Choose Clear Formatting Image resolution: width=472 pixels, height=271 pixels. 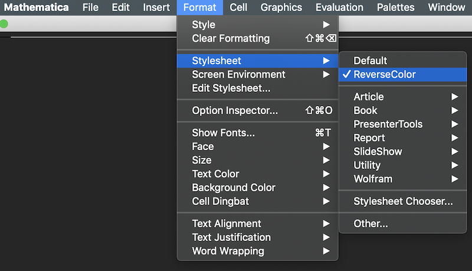[x=258, y=38]
